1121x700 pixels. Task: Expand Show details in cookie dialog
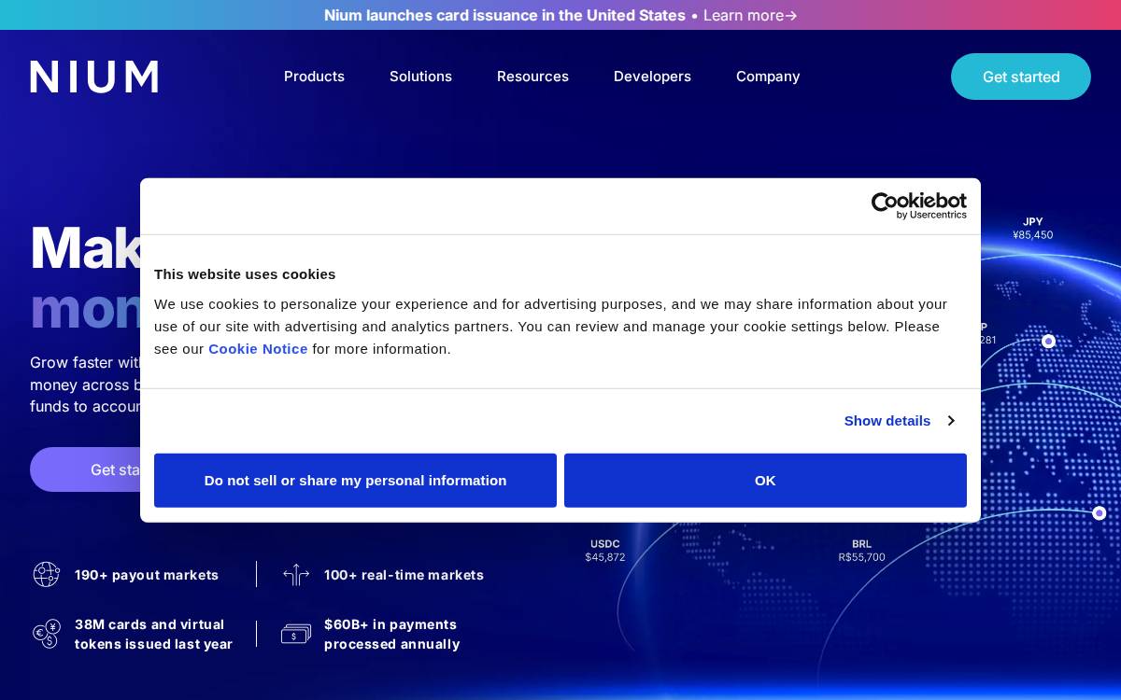coord(887,421)
